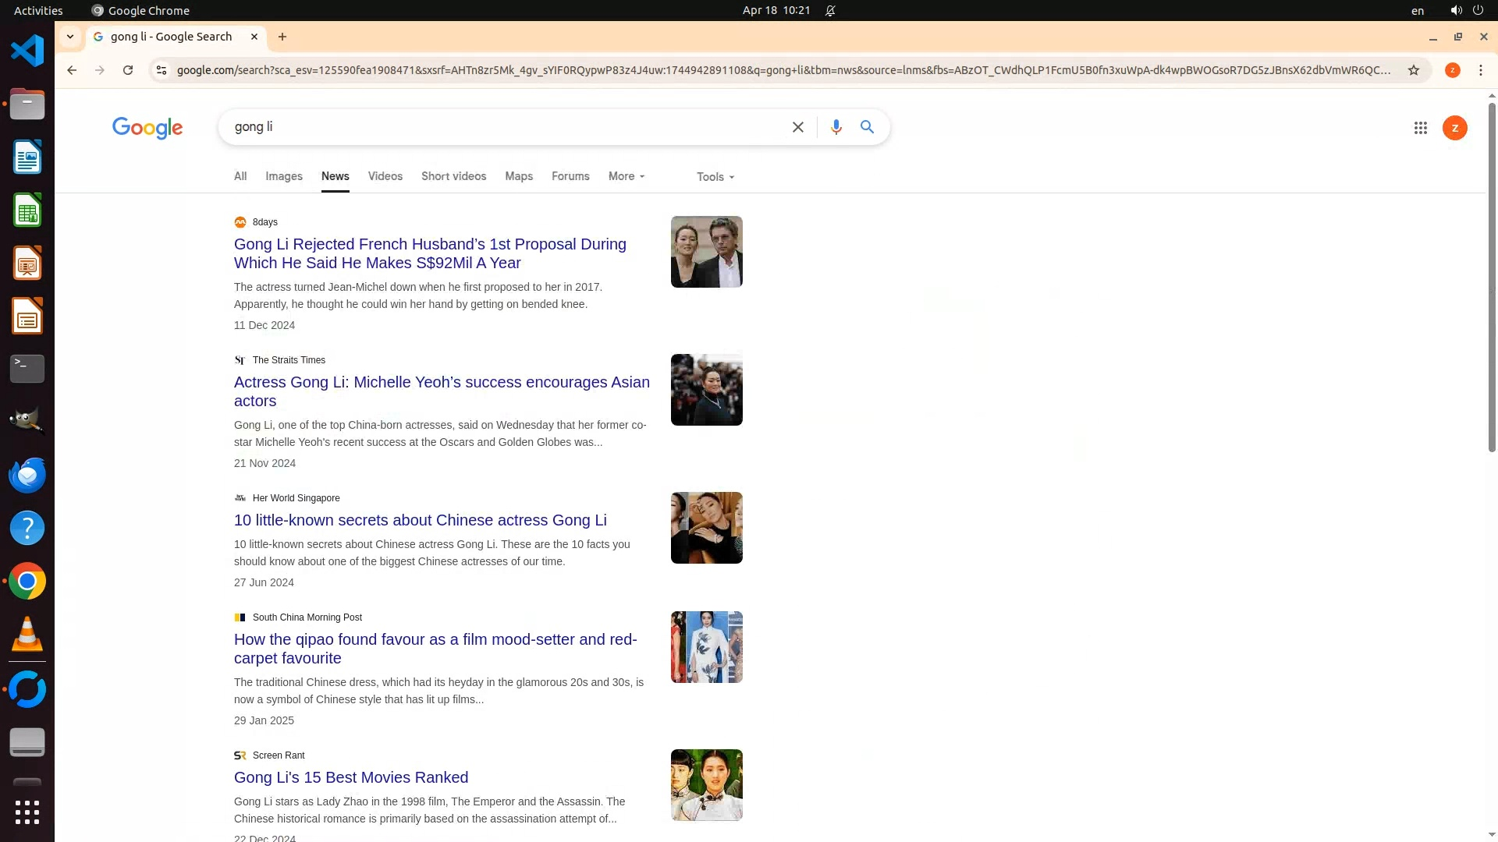Click the page vertical scrollbar
Image resolution: width=1498 pixels, height=842 pixels.
(x=1492, y=273)
